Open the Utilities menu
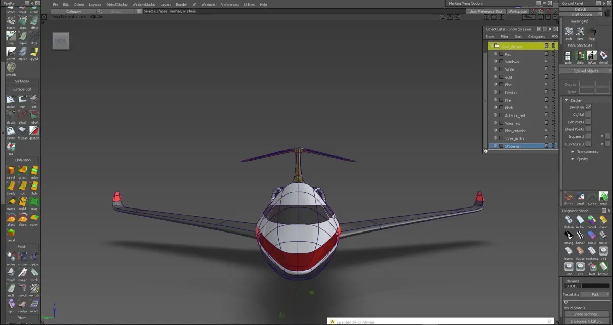The height and width of the screenshot is (325, 613). point(249,4)
